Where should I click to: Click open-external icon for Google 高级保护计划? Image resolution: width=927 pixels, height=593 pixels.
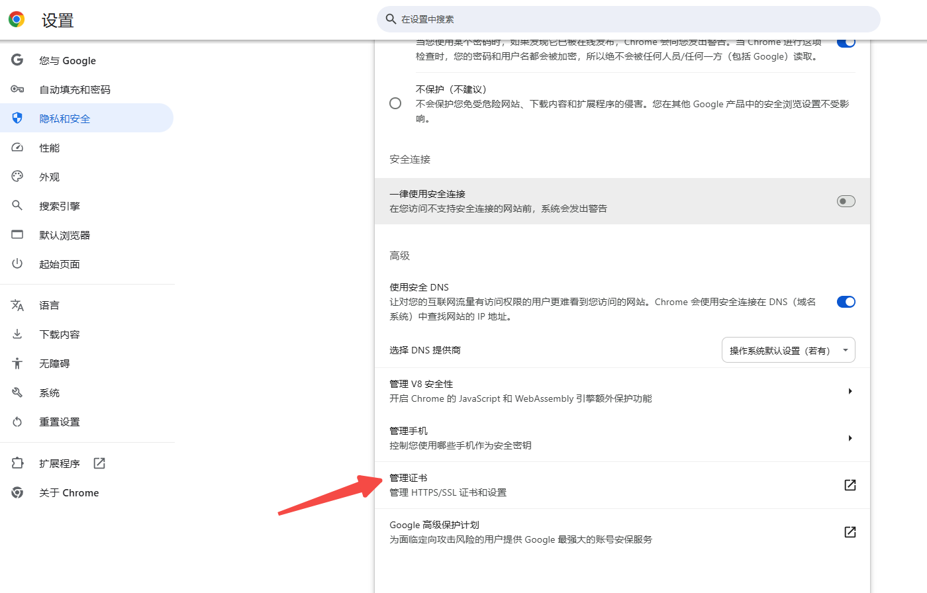850,532
